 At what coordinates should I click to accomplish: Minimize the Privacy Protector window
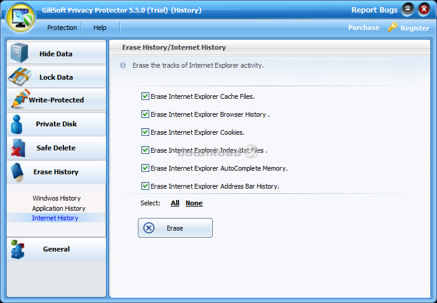coord(408,10)
